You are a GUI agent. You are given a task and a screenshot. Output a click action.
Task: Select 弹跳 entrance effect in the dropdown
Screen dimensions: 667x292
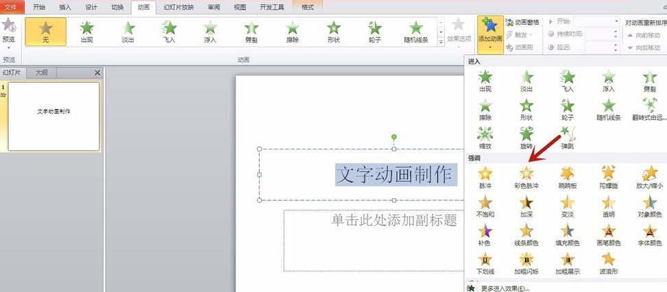coord(568,138)
